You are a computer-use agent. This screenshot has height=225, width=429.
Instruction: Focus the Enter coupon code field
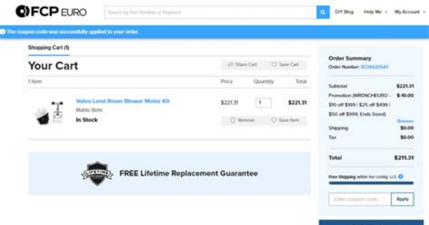pyautogui.click(x=360, y=199)
